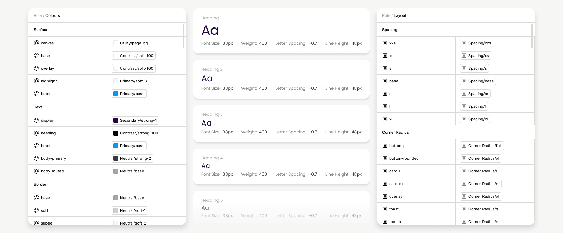Click the palette icon in Border base row
This screenshot has width=563, height=233.
coord(36,198)
